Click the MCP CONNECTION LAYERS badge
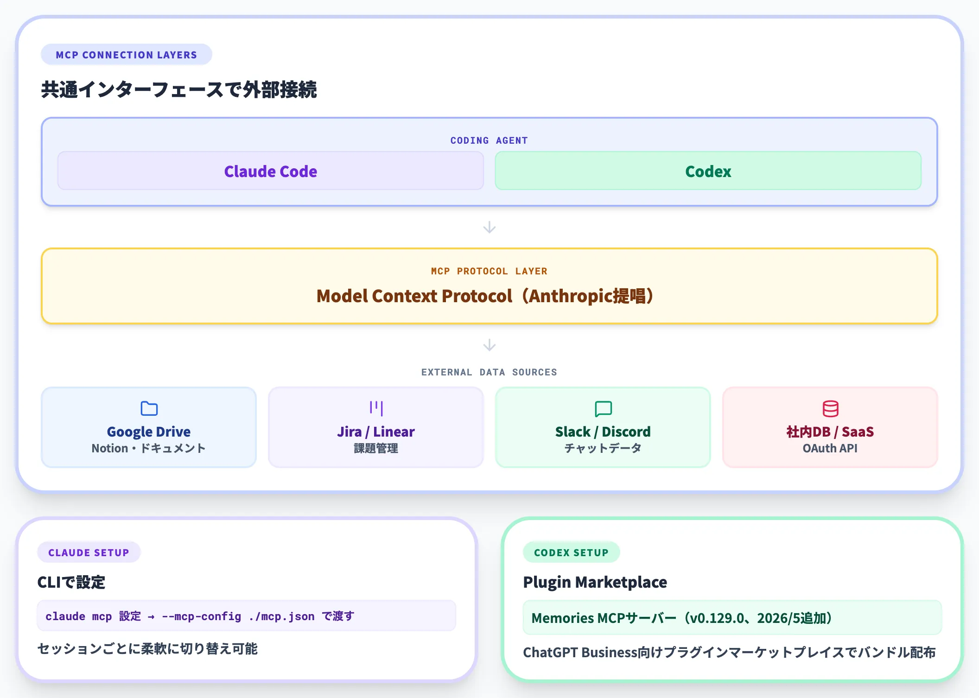This screenshot has height=698, width=979. click(x=127, y=55)
